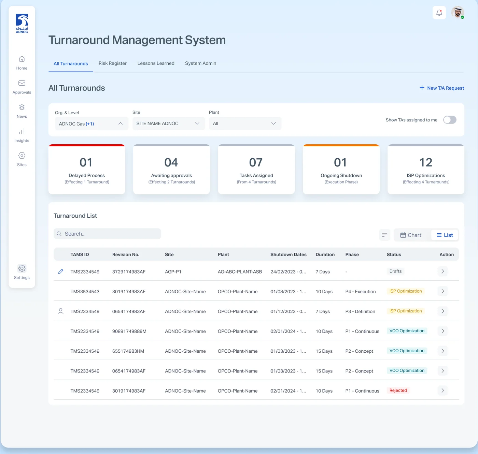Expand the Plant dropdown
Image resolution: width=478 pixels, height=454 pixels.
[x=245, y=123]
